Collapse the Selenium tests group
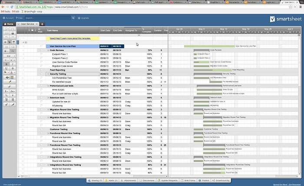 coord(48,98)
